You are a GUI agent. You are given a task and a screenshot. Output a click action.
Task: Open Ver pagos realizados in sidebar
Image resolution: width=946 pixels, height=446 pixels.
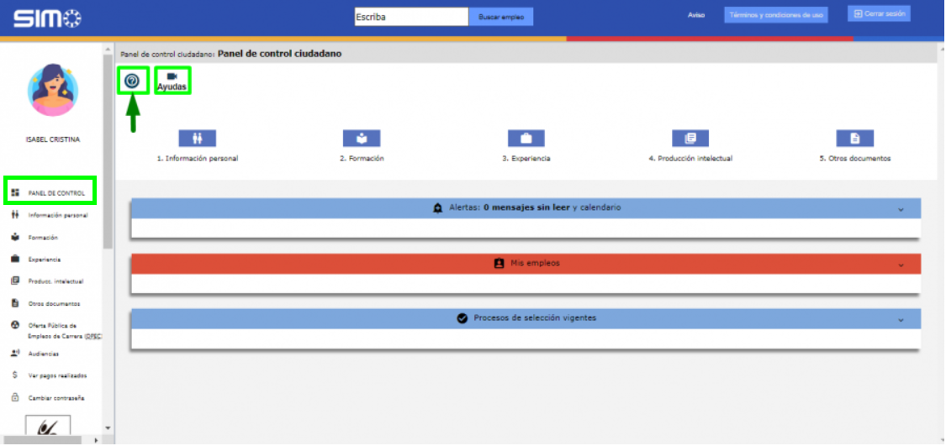tap(57, 375)
